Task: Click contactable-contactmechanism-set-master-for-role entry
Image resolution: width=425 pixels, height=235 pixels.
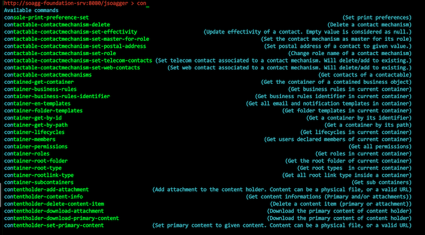Action: tap(76, 39)
